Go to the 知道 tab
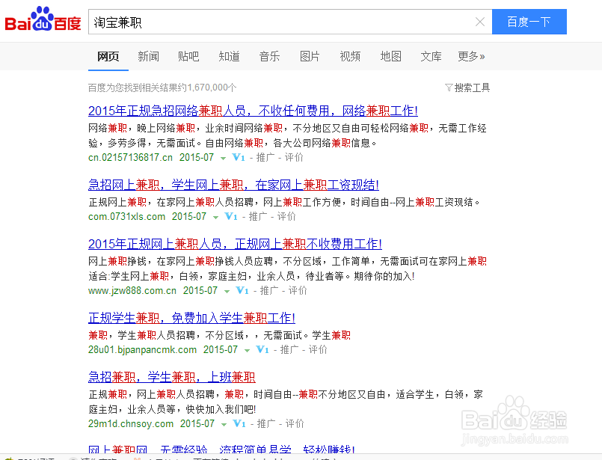This screenshot has height=460, width=602. 229,56
